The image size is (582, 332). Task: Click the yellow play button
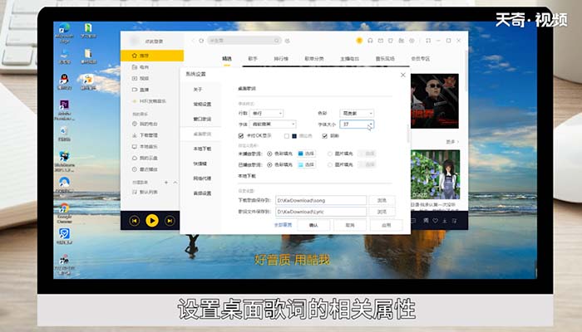tap(152, 221)
